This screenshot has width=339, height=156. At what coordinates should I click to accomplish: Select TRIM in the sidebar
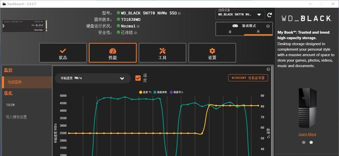click(10, 105)
